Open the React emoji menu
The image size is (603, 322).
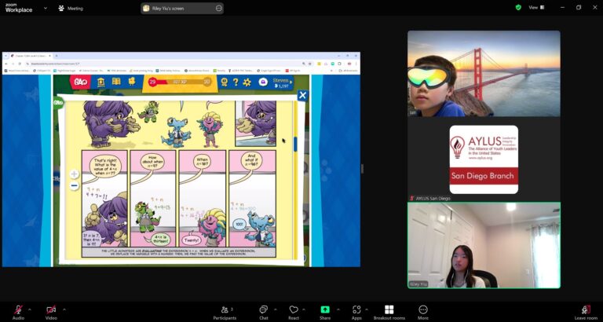tap(294, 312)
